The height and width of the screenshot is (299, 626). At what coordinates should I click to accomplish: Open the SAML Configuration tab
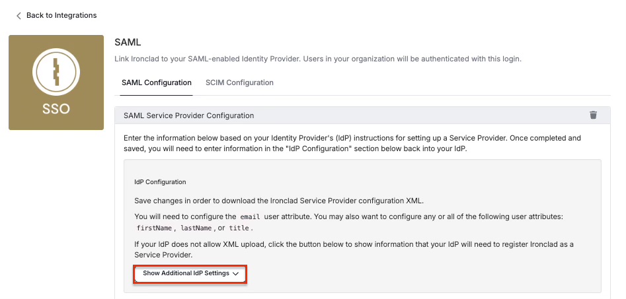pyautogui.click(x=157, y=83)
